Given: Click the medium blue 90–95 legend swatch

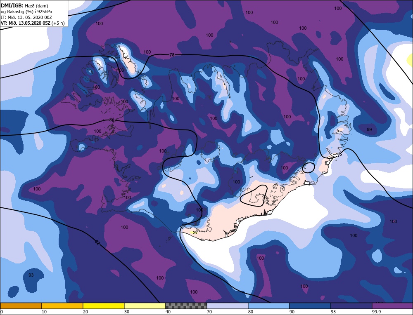Looking at the screenshot, I should point(310,306).
